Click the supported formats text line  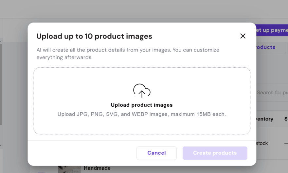pos(142,114)
